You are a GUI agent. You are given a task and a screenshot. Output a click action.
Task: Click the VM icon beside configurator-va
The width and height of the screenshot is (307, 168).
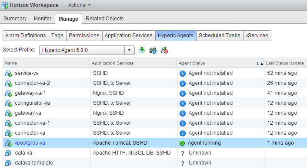click(x=8, y=103)
